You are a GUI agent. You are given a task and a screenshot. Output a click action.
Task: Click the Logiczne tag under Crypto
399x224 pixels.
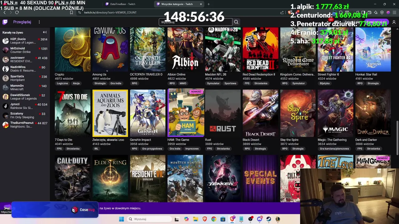[x=62, y=83]
